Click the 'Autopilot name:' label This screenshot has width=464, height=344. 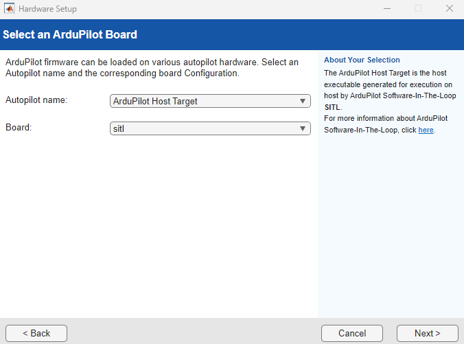click(36, 100)
